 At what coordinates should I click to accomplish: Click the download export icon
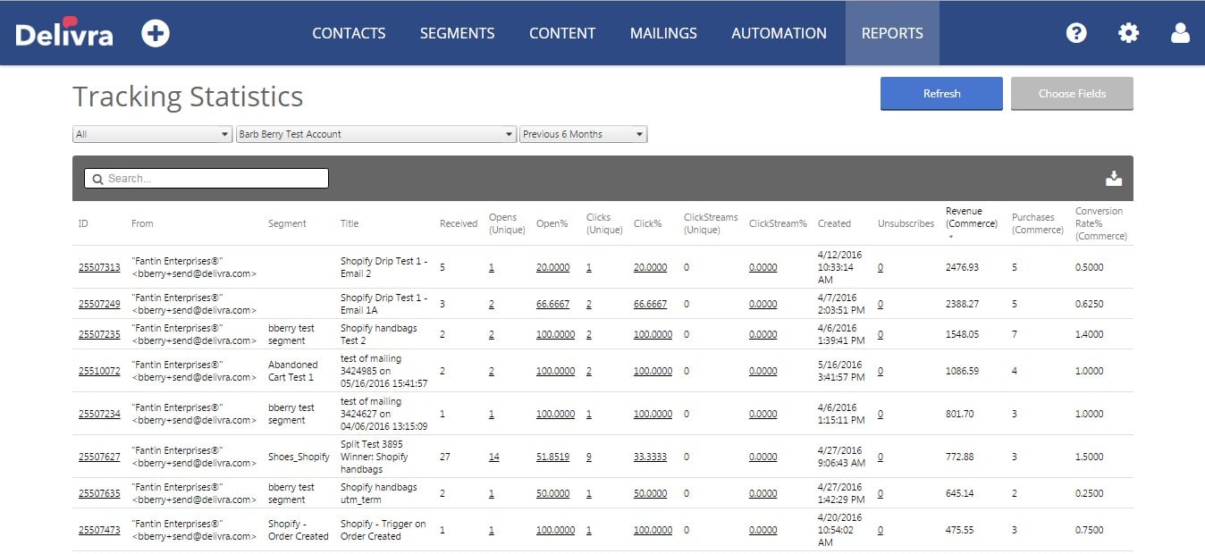(x=1113, y=178)
